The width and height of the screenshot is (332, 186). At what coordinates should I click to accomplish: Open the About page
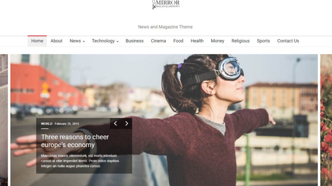pos(56,41)
